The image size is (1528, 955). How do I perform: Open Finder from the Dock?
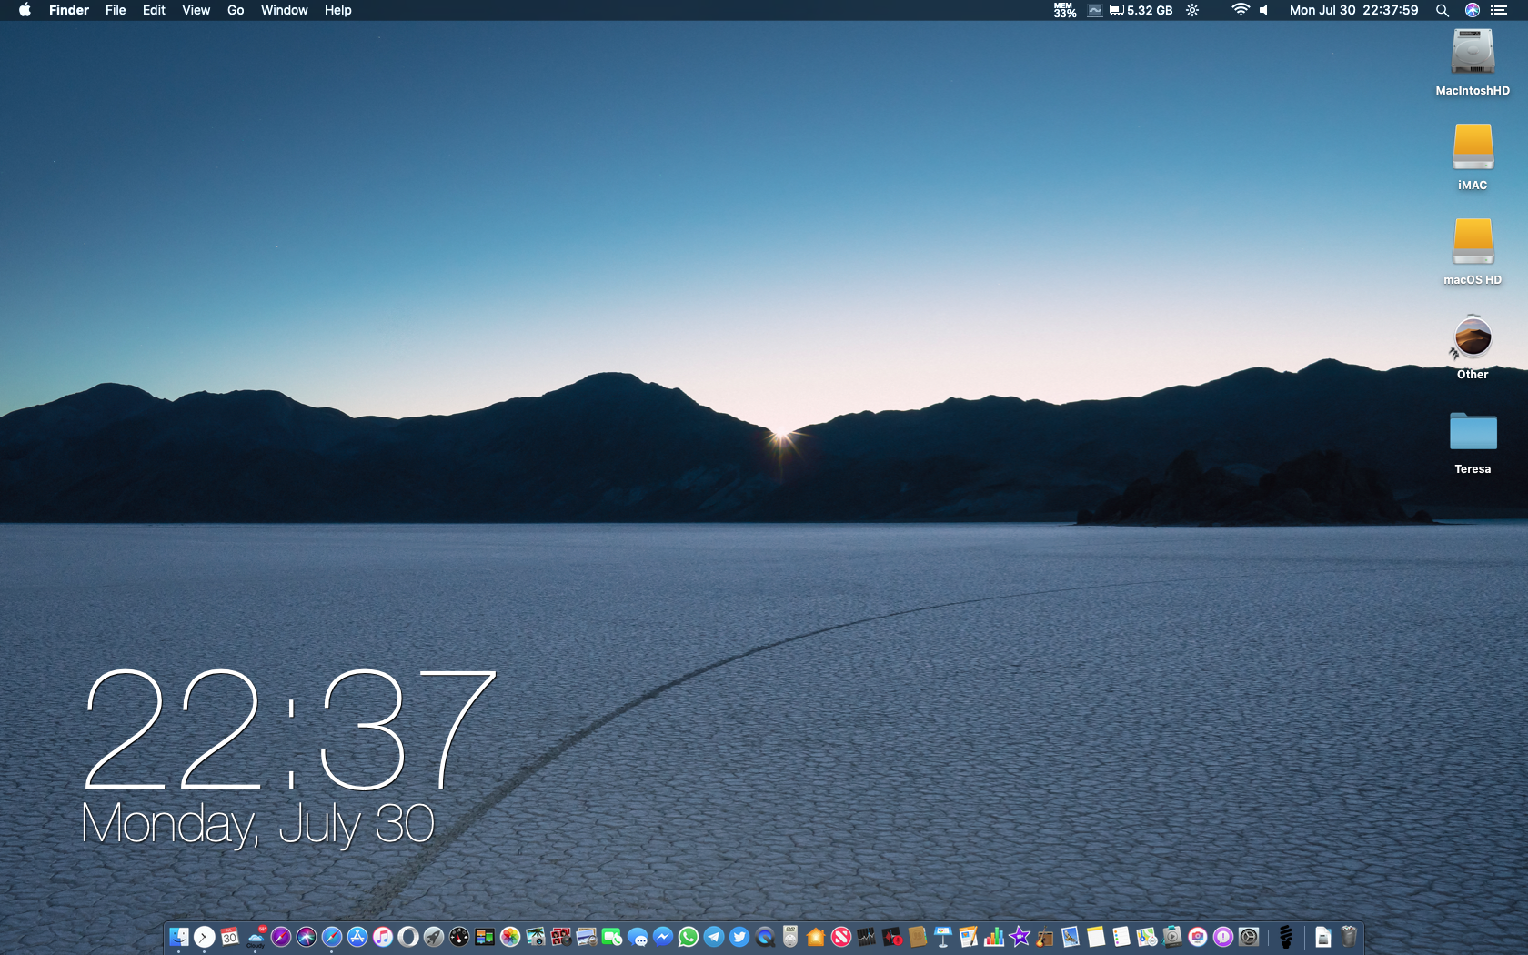179,937
